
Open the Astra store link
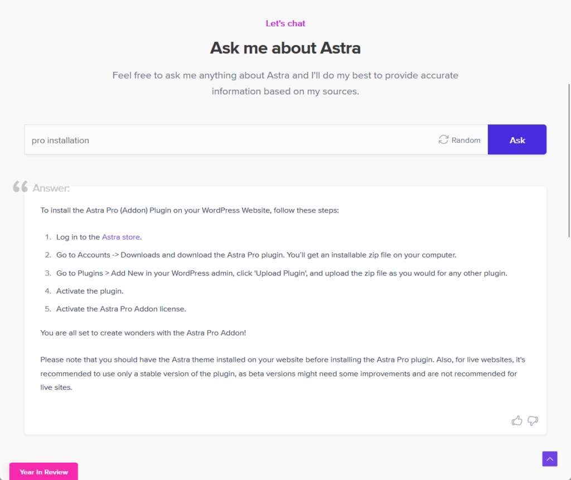121,237
